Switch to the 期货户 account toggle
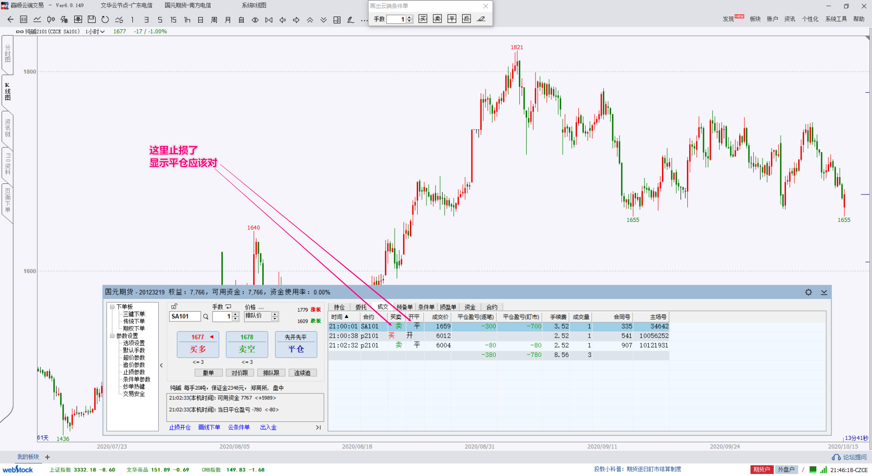 [762, 470]
